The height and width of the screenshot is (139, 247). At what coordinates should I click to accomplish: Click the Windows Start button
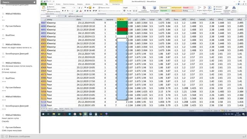[43, 114]
